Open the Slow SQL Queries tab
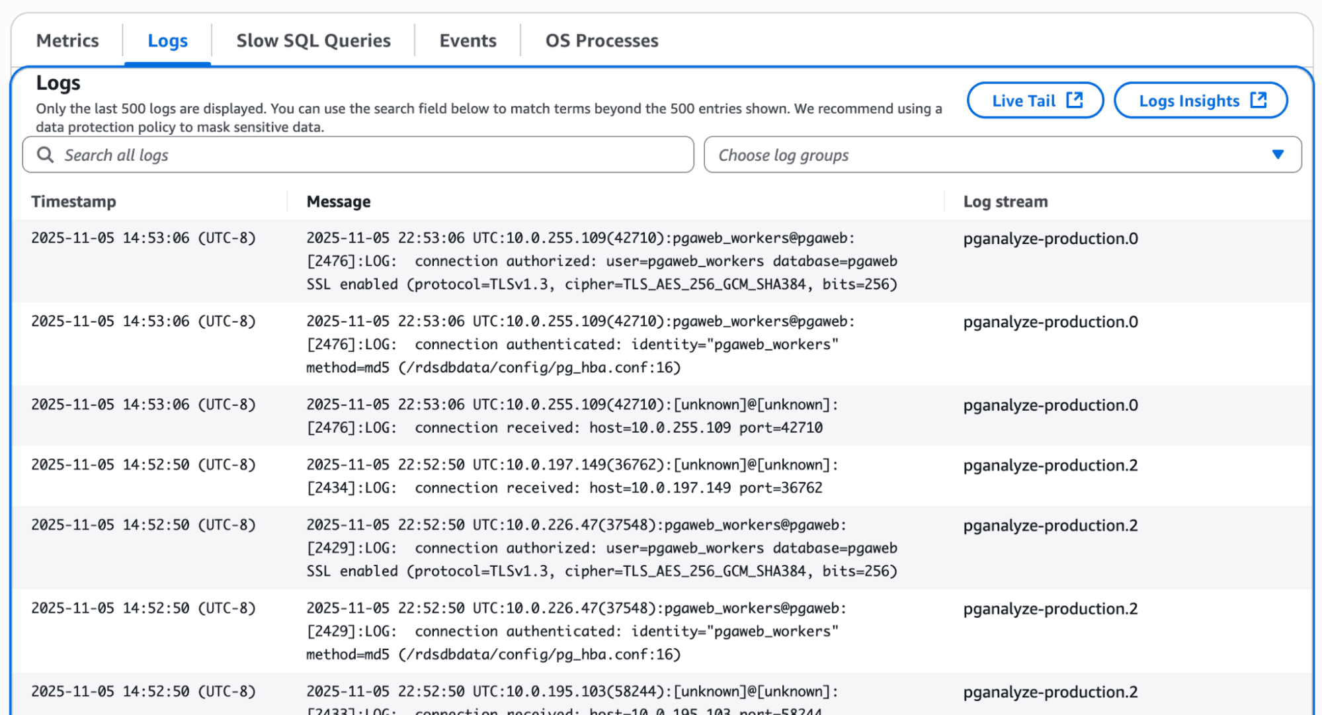1322x715 pixels. tap(313, 41)
